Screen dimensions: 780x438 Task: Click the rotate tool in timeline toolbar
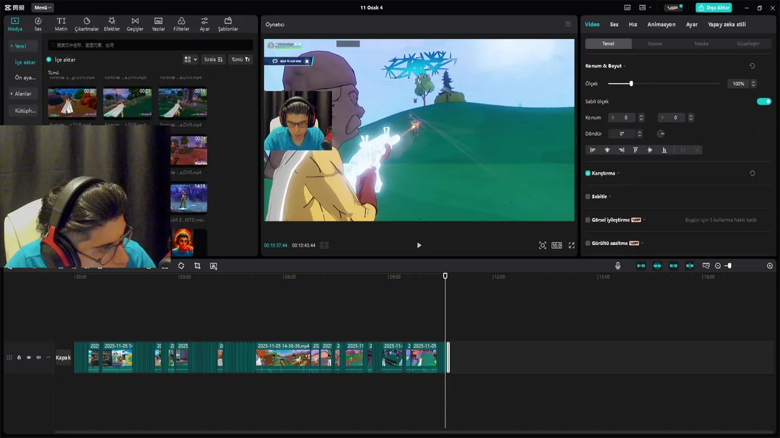coord(181,266)
